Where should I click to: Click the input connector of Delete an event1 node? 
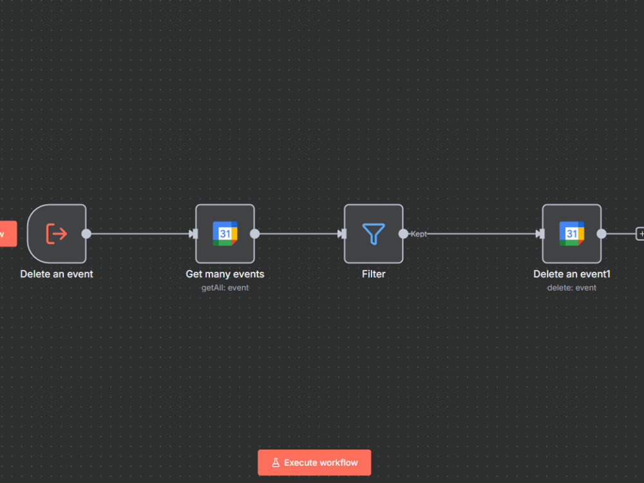click(542, 234)
